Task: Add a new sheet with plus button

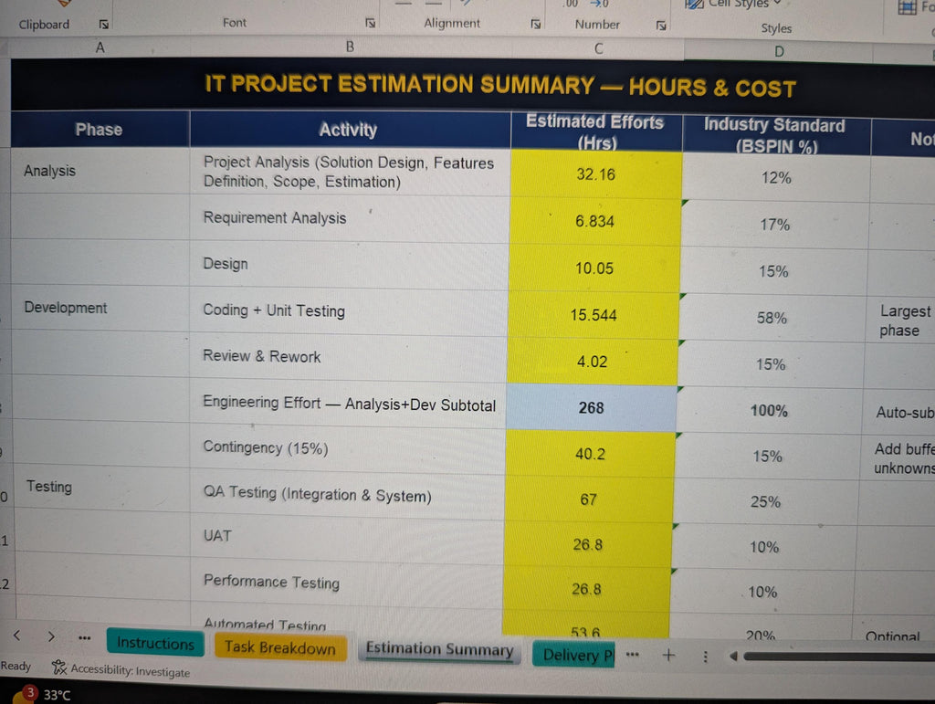Action: (669, 655)
